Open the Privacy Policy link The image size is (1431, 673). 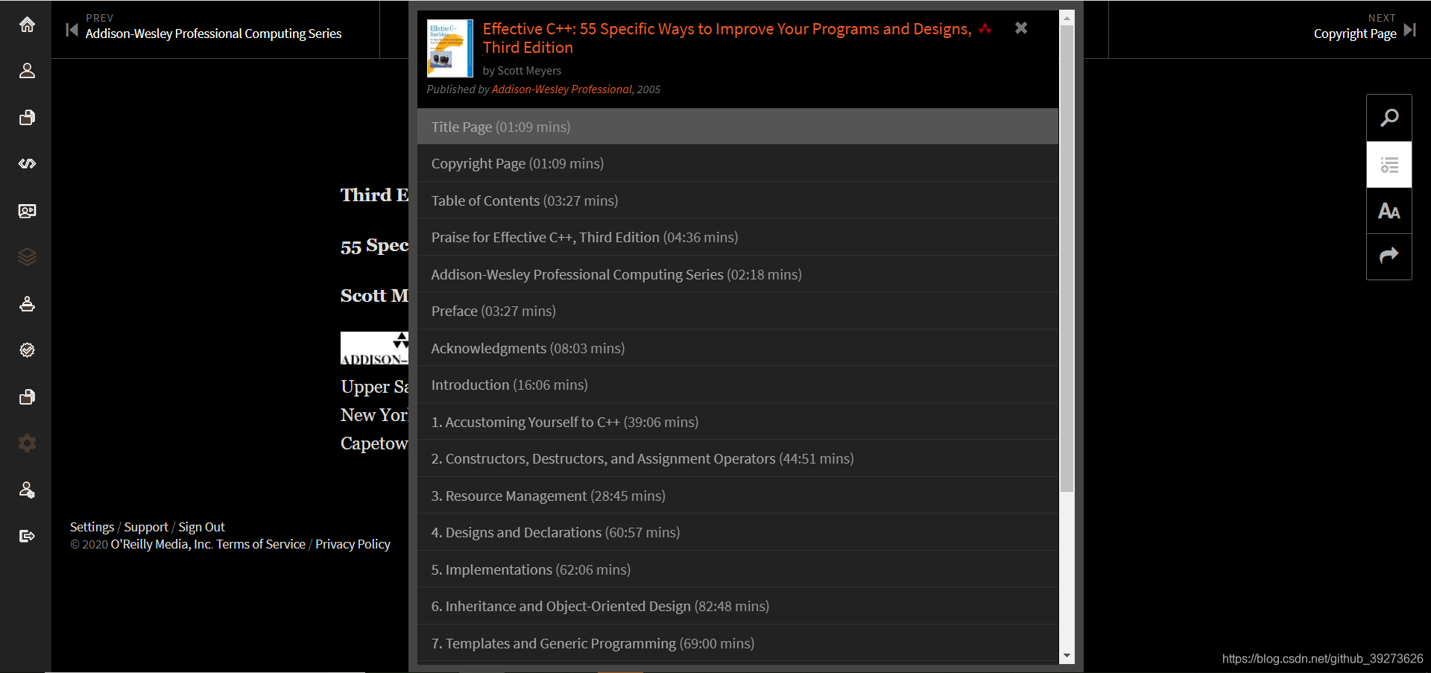[x=353, y=544]
